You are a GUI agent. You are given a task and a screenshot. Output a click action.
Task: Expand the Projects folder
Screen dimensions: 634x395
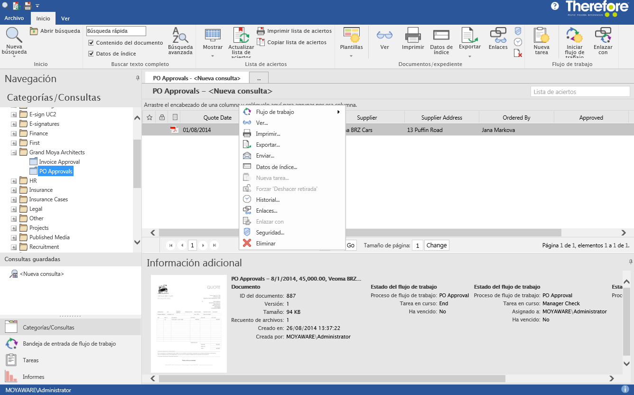click(14, 228)
